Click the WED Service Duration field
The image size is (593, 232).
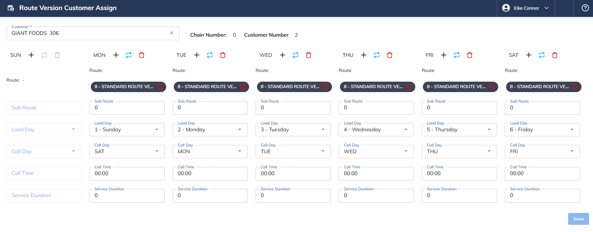(293, 195)
